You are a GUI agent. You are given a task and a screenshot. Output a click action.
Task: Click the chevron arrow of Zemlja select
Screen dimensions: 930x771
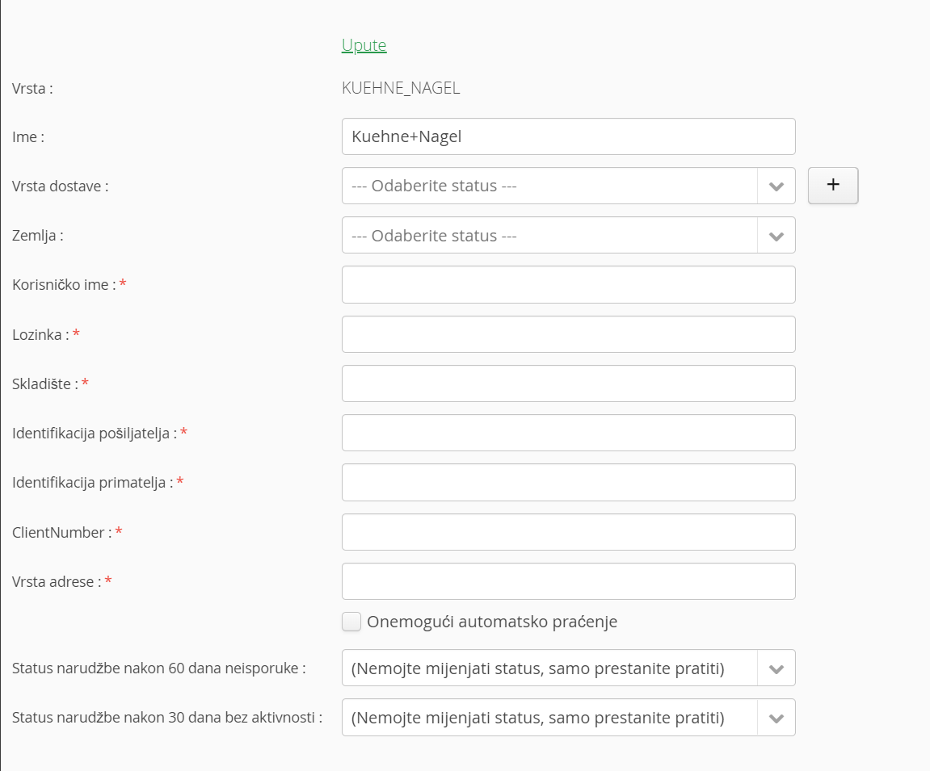click(x=776, y=236)
